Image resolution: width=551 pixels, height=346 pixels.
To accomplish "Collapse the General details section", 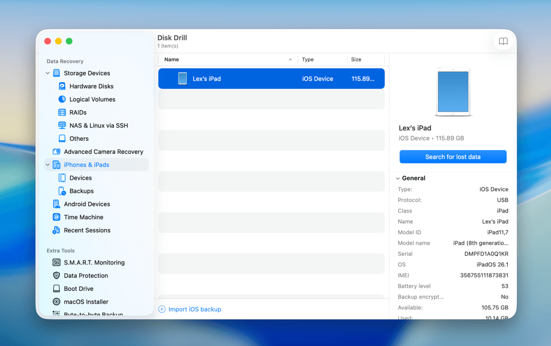I will [x=398, y=178].
